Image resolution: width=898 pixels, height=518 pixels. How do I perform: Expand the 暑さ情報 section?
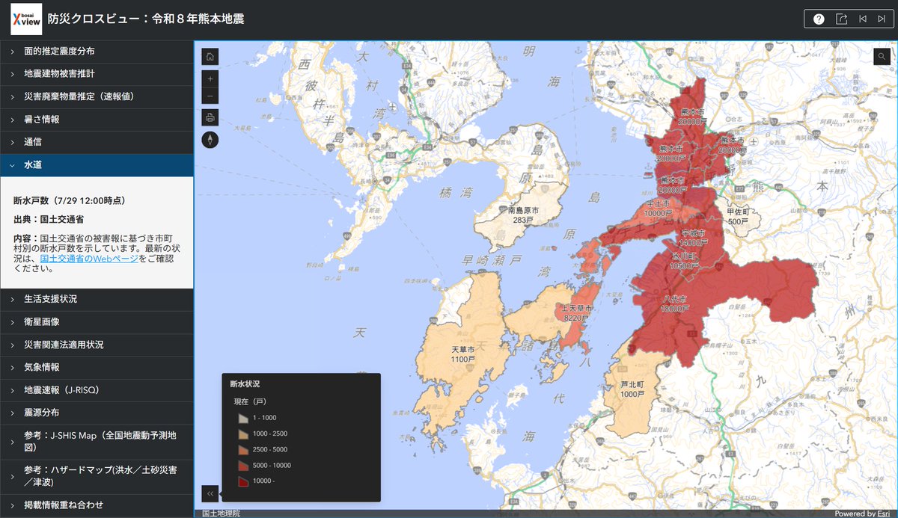click(x=97, y=120)
